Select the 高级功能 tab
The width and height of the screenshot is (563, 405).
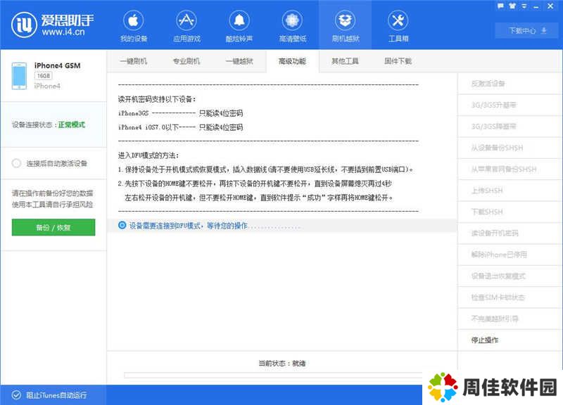(292, 61)
